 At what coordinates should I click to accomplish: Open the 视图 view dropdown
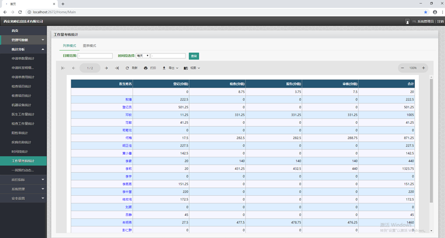(192, 68)
